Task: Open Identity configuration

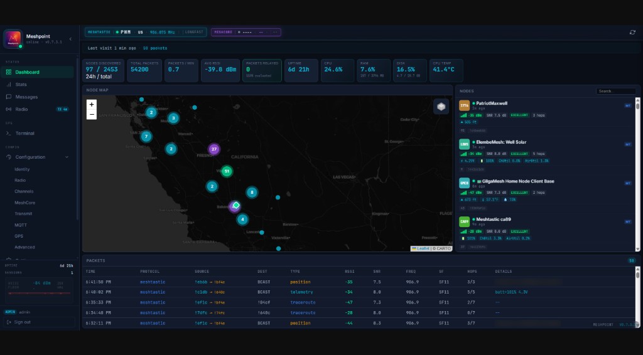Action: click(22, 169)
